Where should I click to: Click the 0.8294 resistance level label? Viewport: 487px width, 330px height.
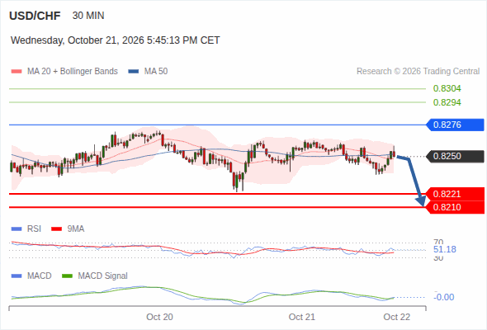tap(447, 102)
